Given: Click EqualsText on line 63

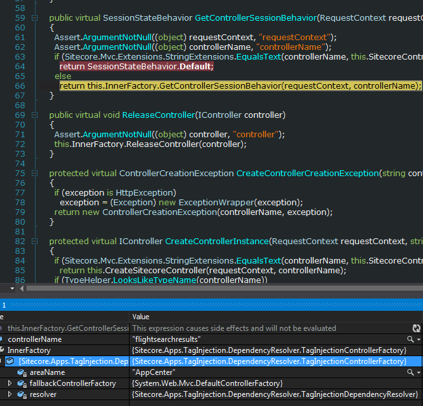Looking at the screenshot, I should tap(258, 56).
